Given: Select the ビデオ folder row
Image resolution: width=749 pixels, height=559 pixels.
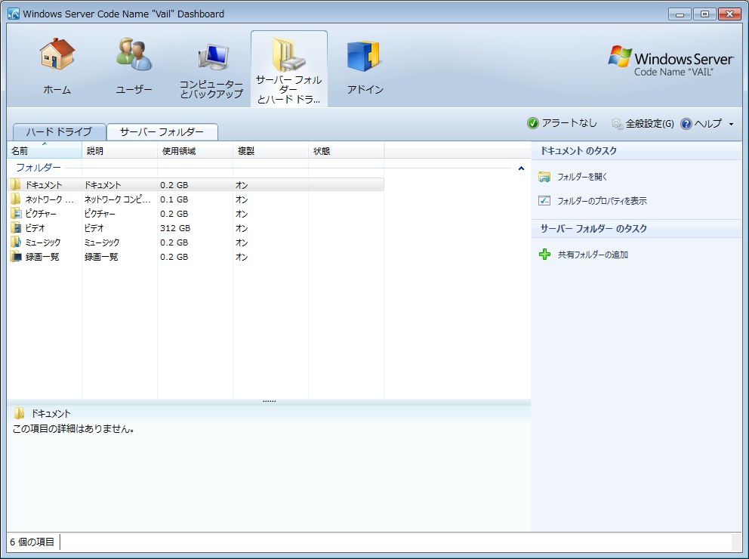Looking at the screenshot, I should point(35,228).
